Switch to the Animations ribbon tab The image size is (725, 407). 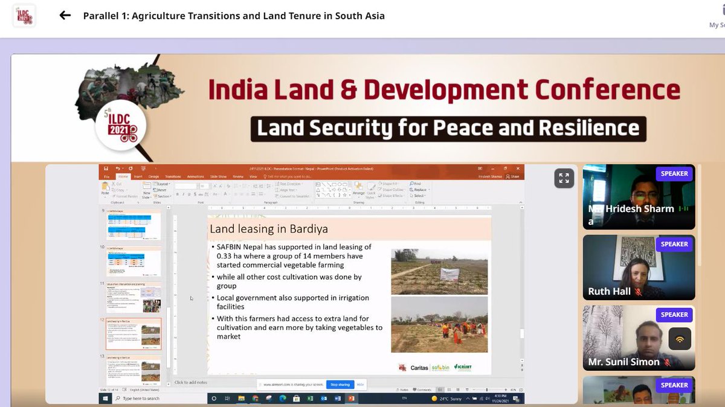195,176
